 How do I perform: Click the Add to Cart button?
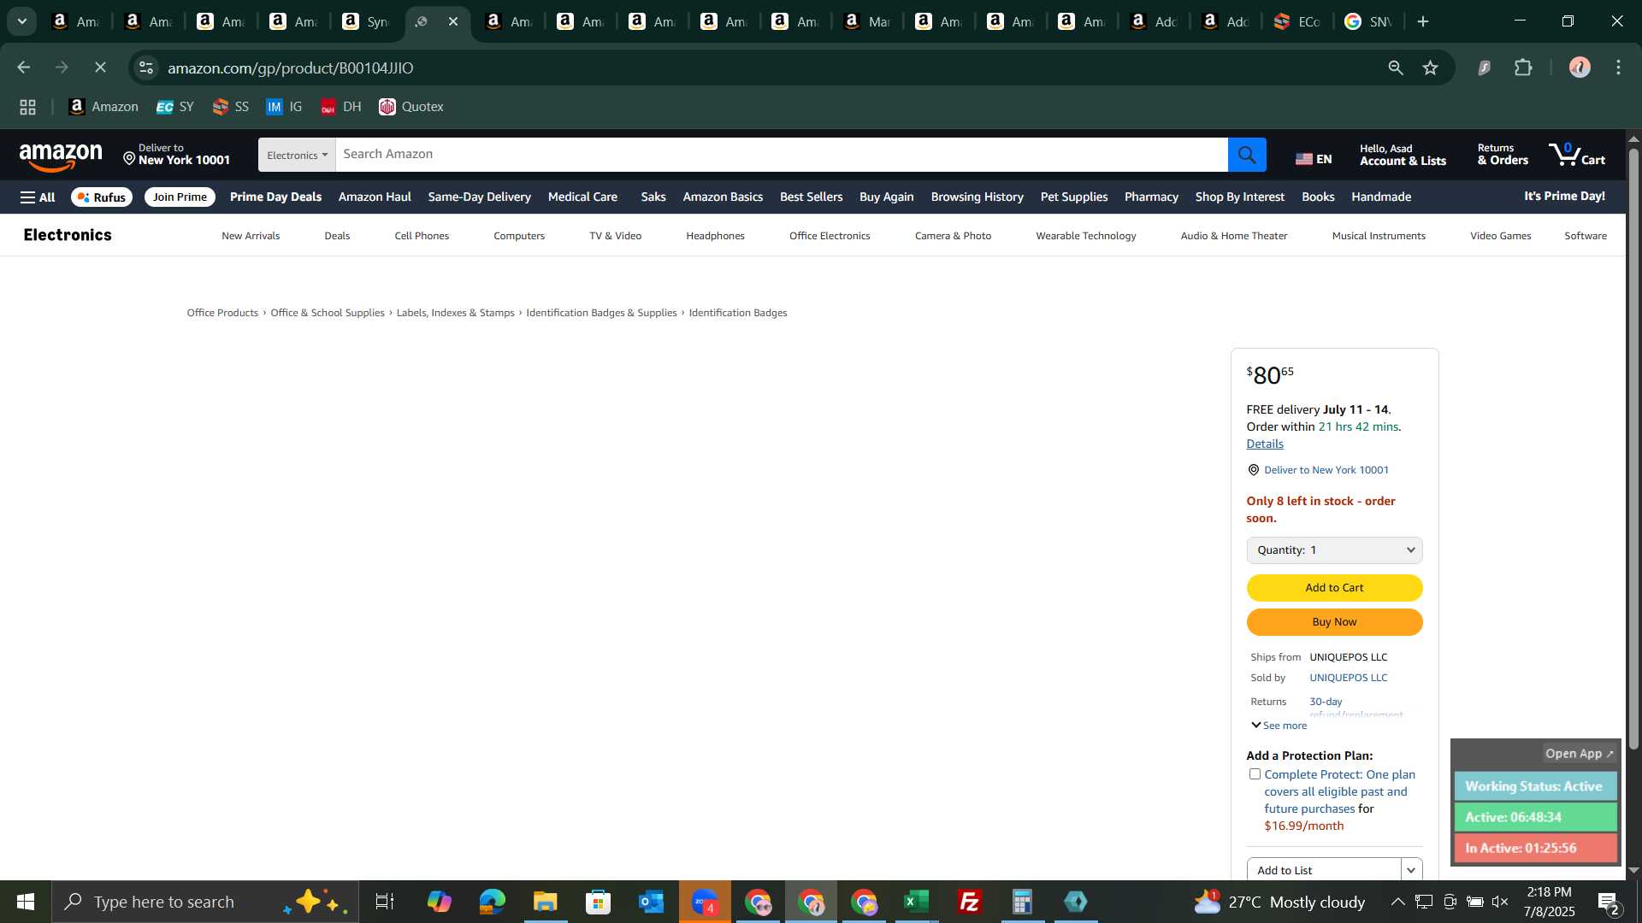(x=1334, y=588)
